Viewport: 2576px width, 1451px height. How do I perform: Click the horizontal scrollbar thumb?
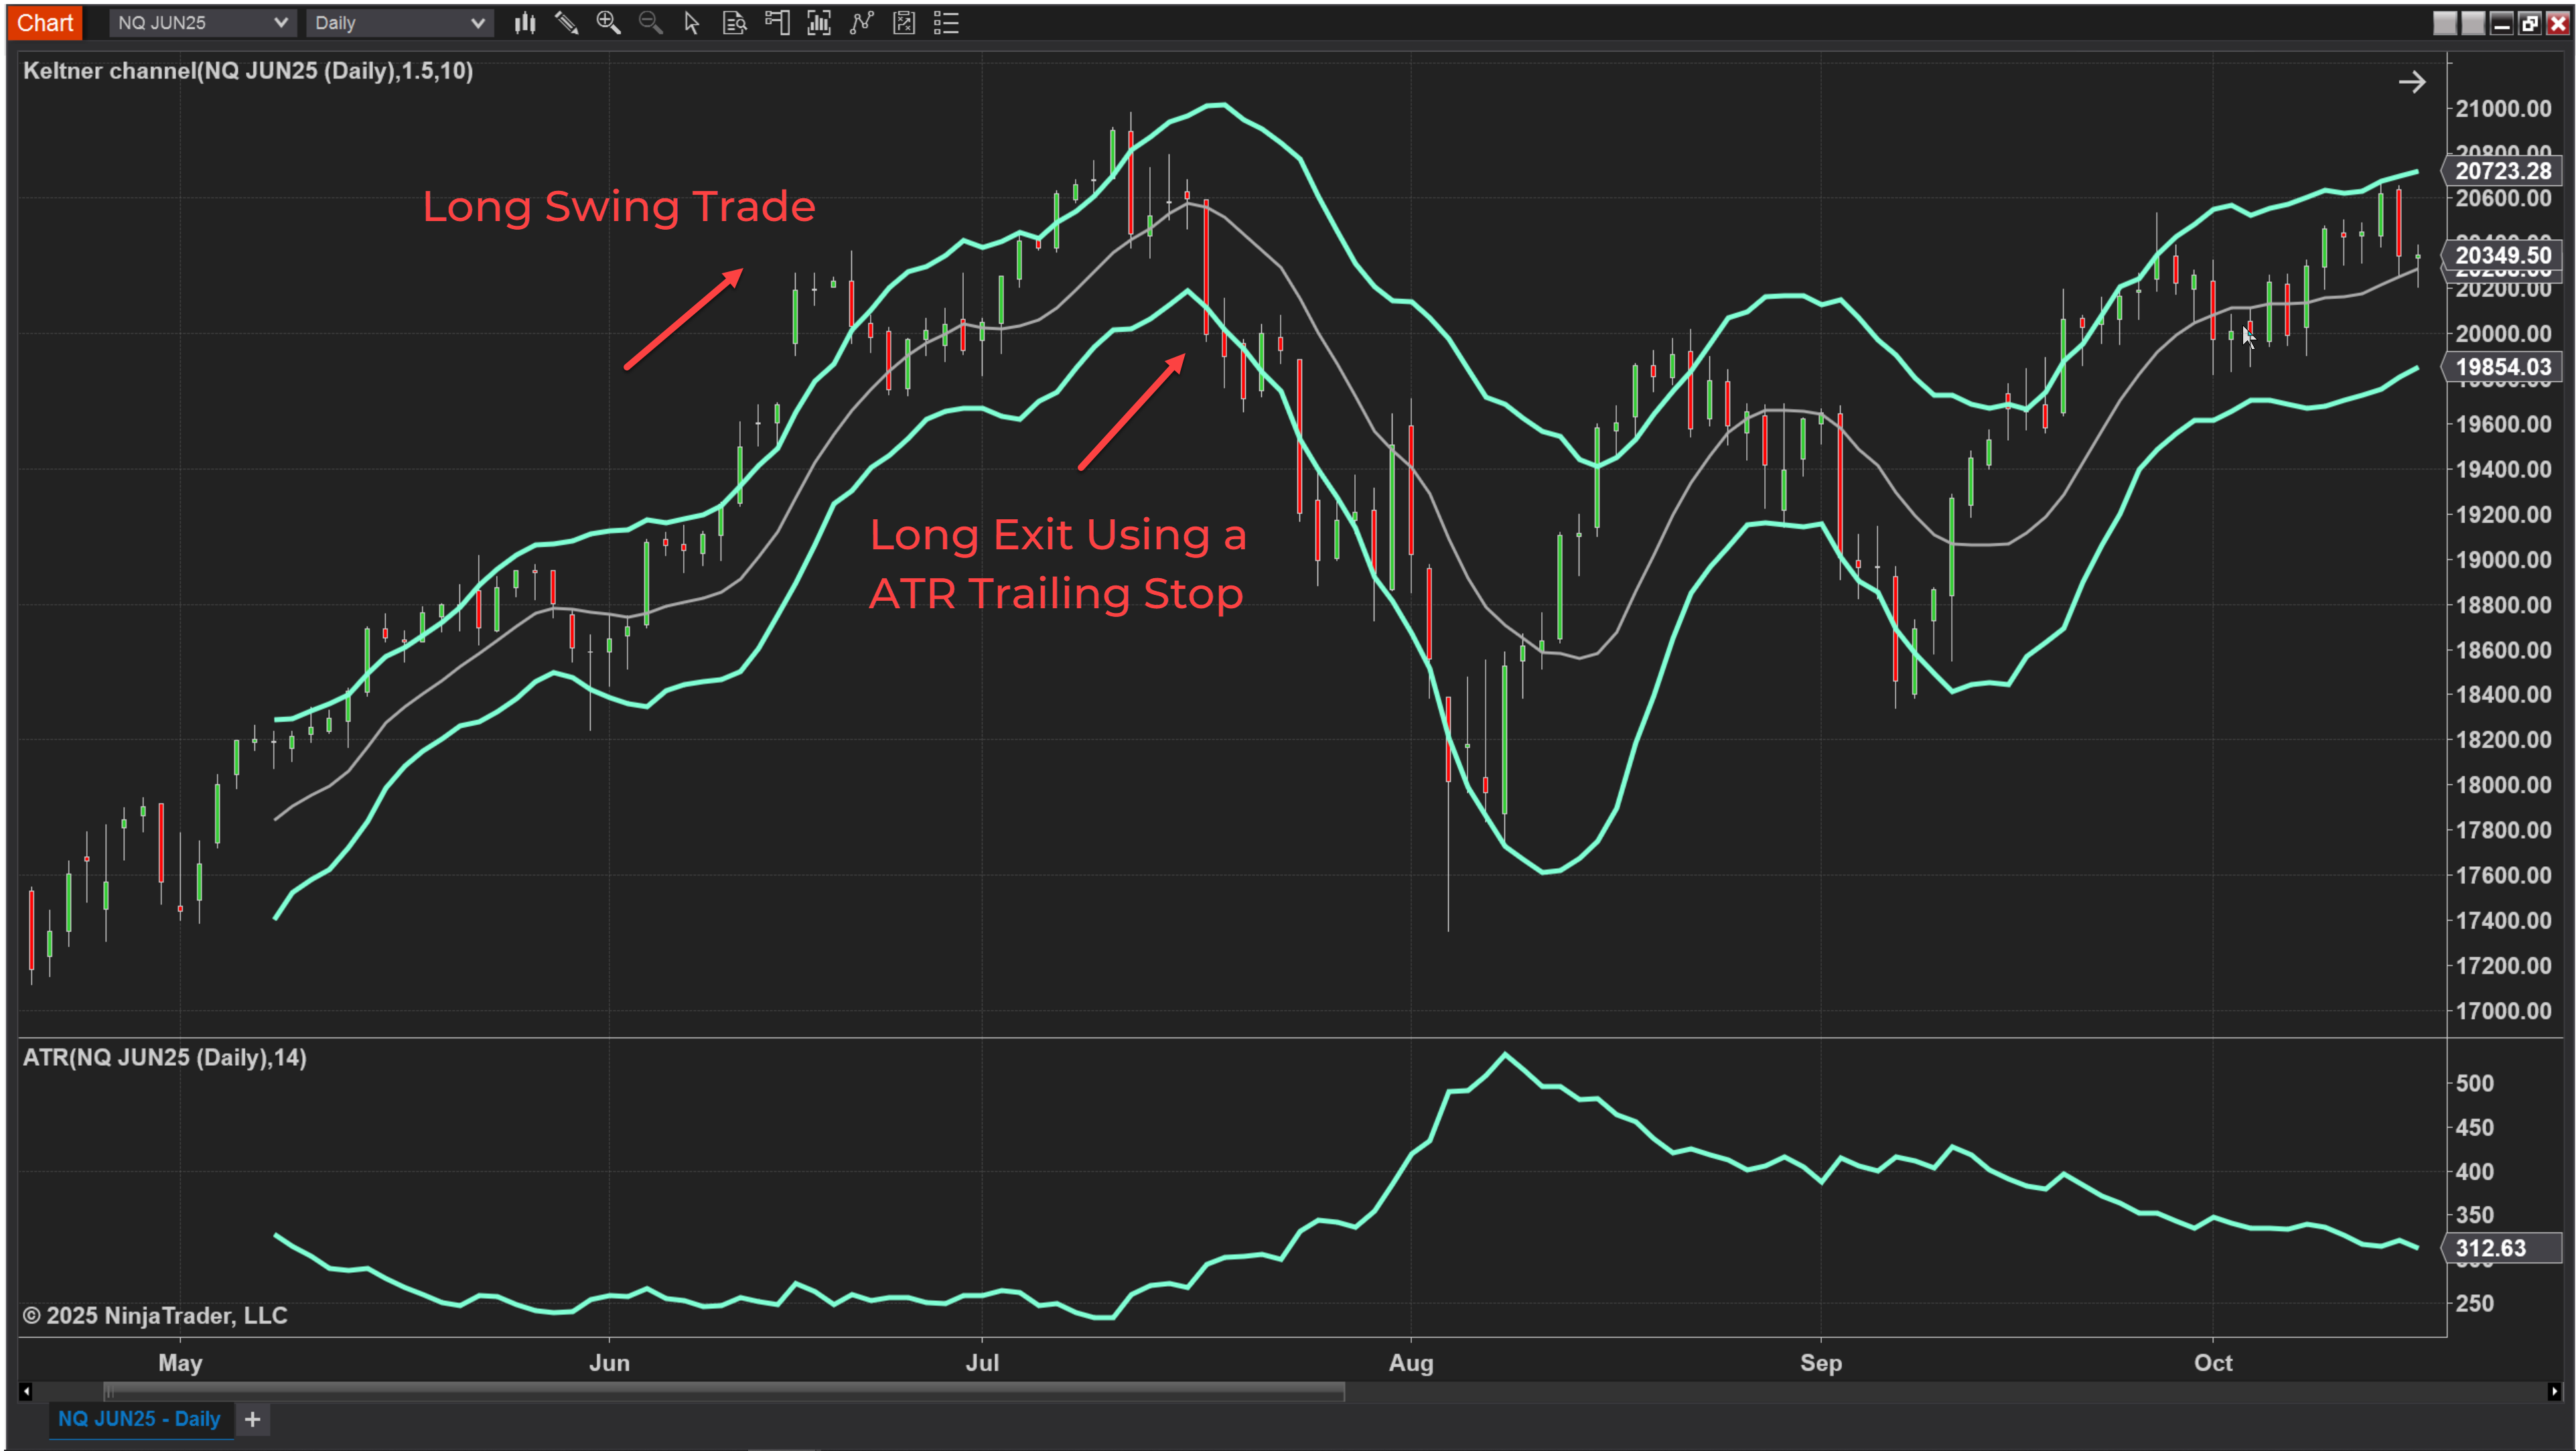724,1391
